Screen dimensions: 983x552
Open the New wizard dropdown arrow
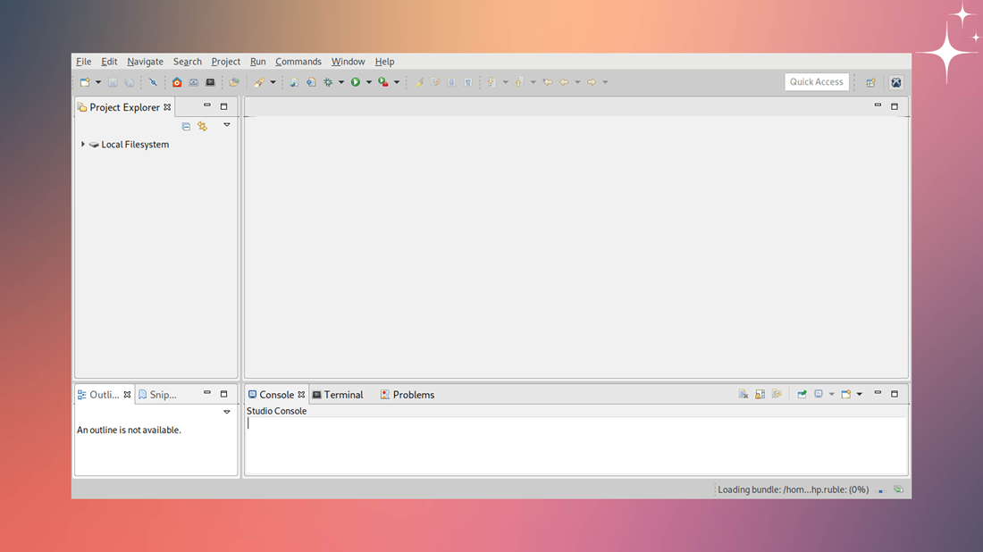point(98,82)
